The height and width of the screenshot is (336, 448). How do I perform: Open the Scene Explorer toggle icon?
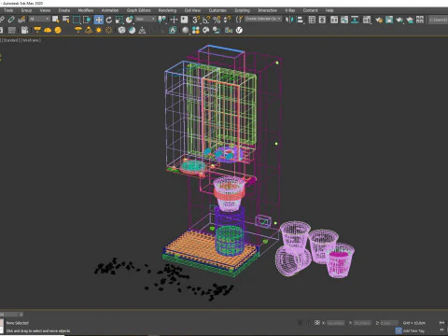tap(312, 20)
